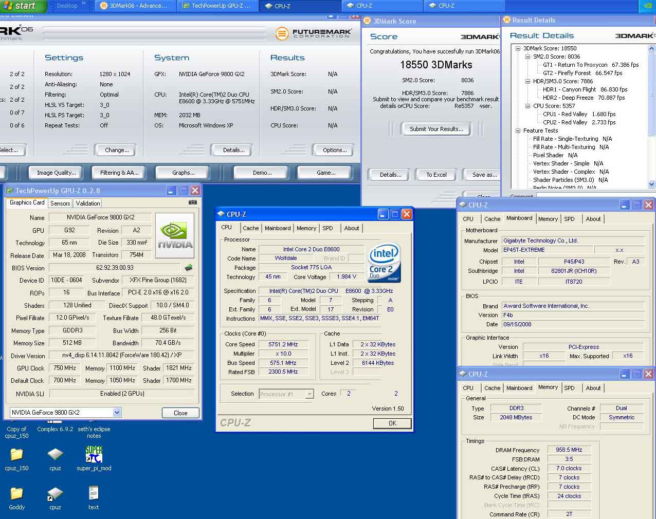Select the cpuz desktop icon without a shortcut arrow
Image resolution: width=656 pixels, height=519 pixels.
tap(55, 458)
